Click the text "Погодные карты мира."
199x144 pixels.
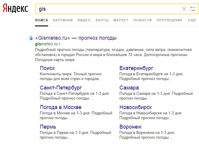pos(55,60)
